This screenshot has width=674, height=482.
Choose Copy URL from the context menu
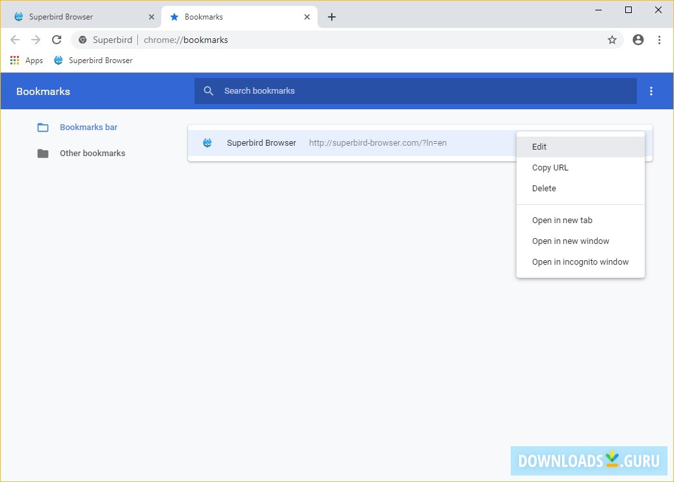click(x=550, y=168)
